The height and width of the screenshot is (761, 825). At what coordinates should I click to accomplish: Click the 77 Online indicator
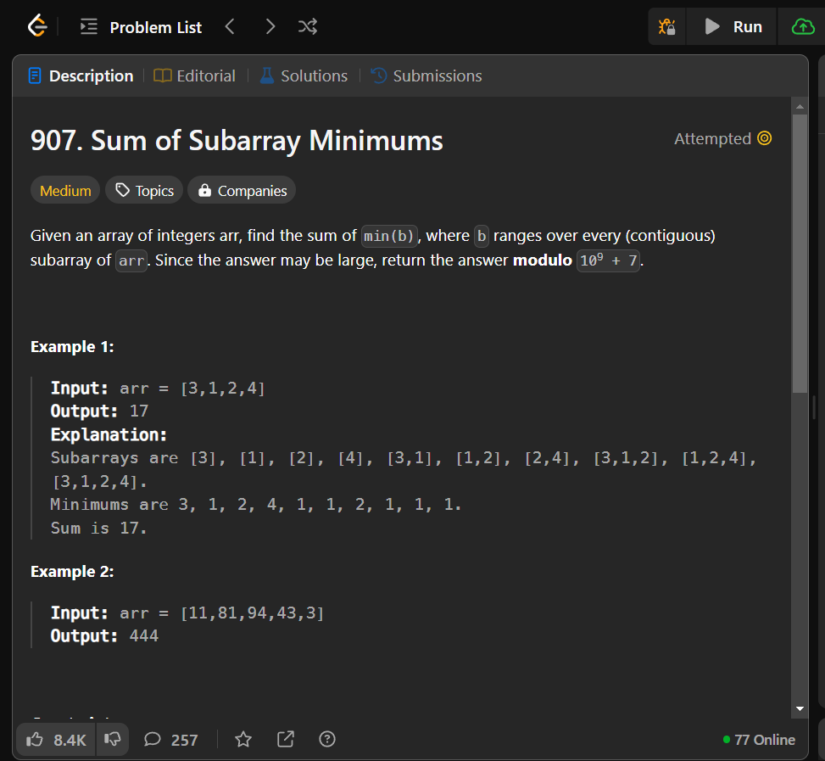click(759, 740)
